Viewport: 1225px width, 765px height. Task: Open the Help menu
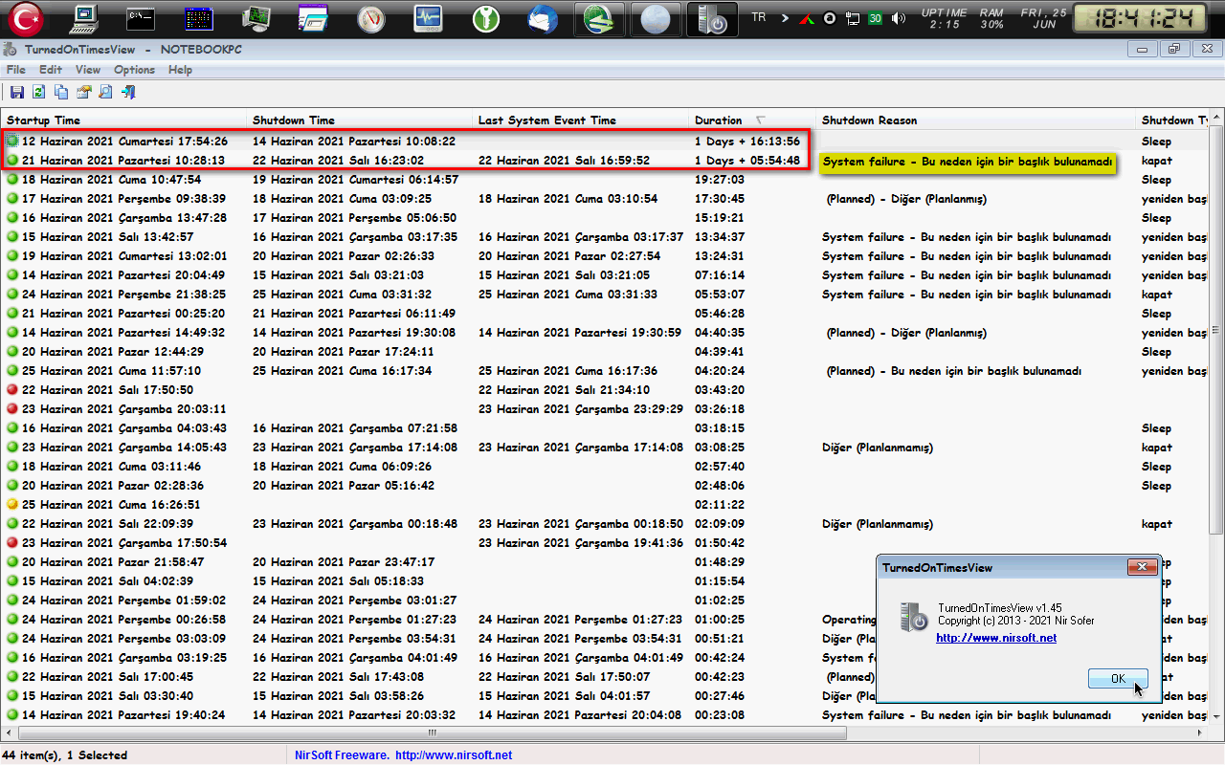click(x=180, y=70)
